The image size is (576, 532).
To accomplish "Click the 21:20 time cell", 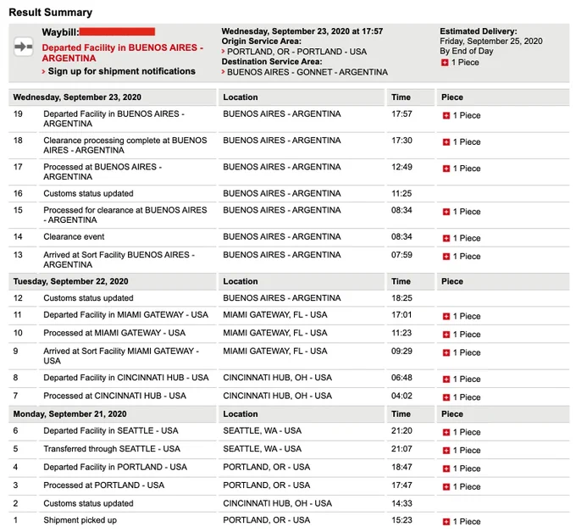I will pos(402,431).
